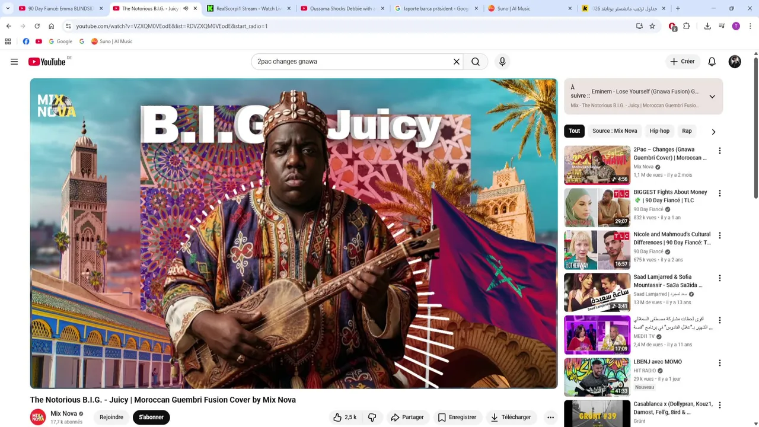Image resolution: width=759 pixels, height=427 pixels.
Task: Open the Saad Lamjarred Sa3a Sa3ida thumbnail
Action: (x=597, y=292)
